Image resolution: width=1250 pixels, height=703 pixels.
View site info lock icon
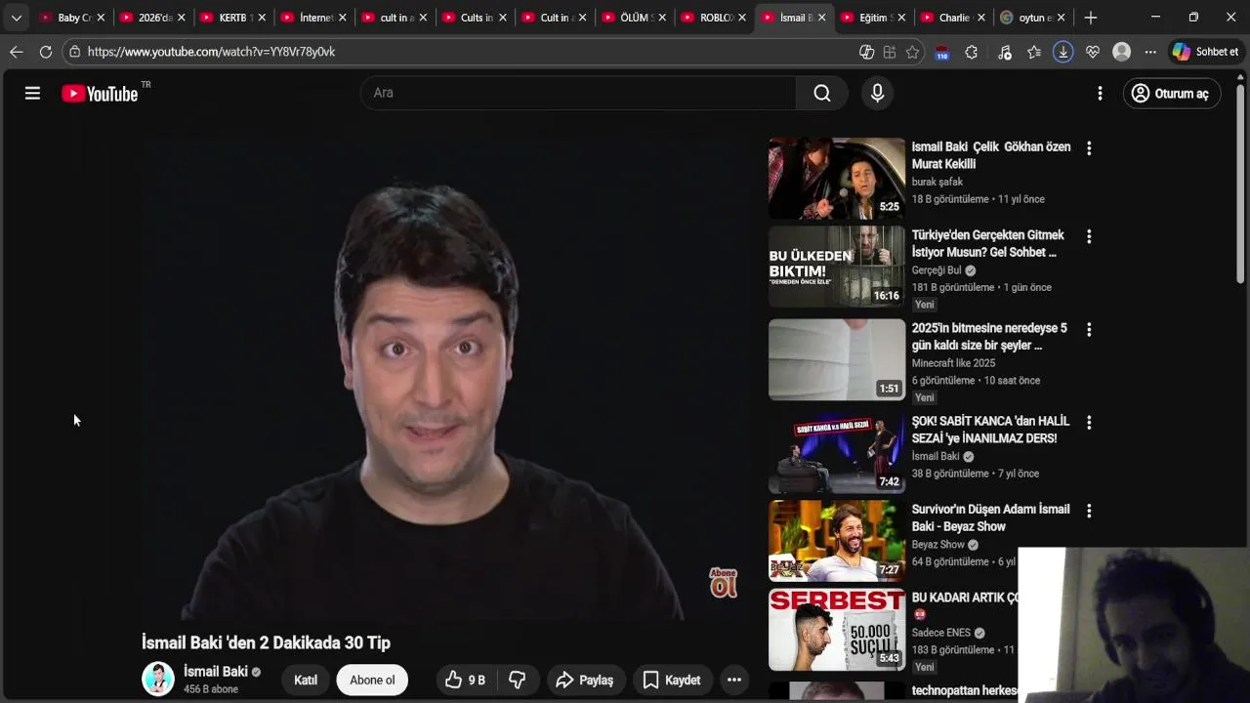pyautogui.click(x=74, y=52)
